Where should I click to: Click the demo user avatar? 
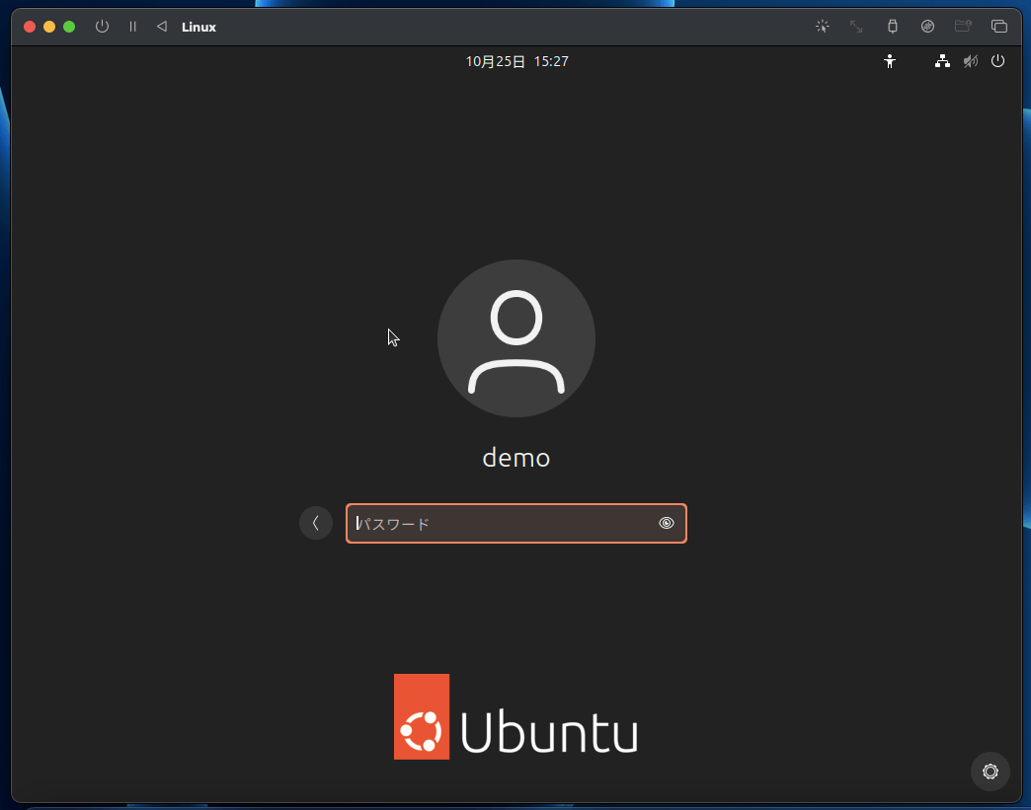[x=516, y=338]
